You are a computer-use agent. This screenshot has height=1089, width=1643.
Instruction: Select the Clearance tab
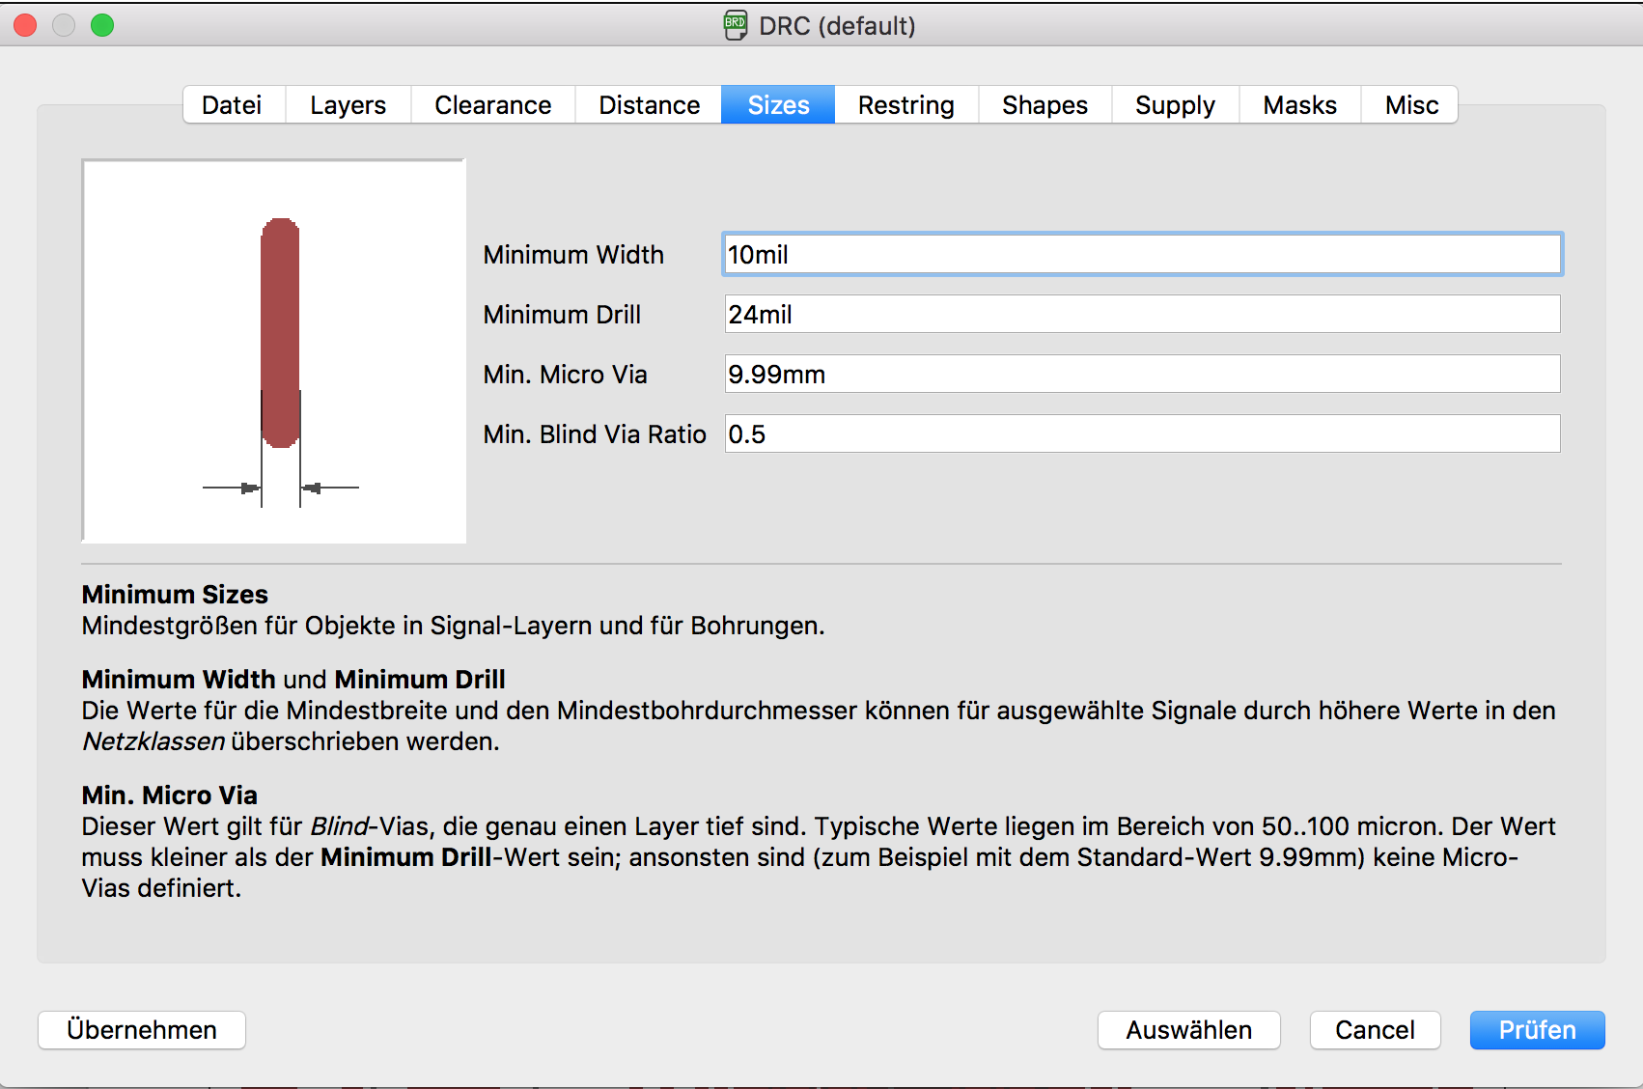click(492, 105)
